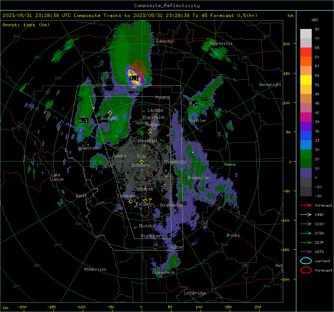Select the 51 dBZ yellow color swatch

pyautogui.click(x=306, y=80)
